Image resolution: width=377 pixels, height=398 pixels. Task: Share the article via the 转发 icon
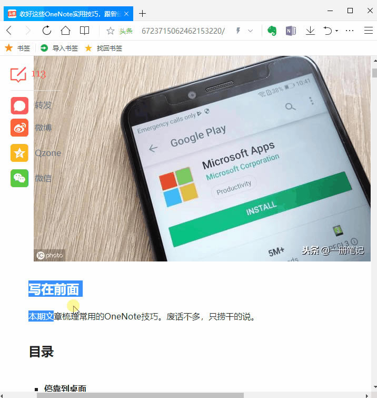(x=19, y=105)
